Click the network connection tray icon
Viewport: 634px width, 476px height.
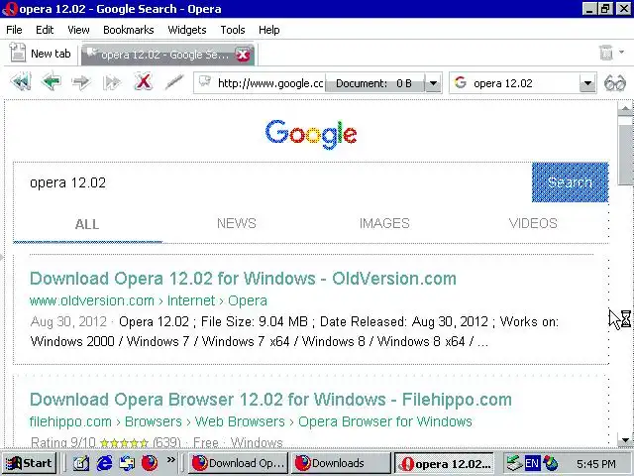[x=515, y=463]
